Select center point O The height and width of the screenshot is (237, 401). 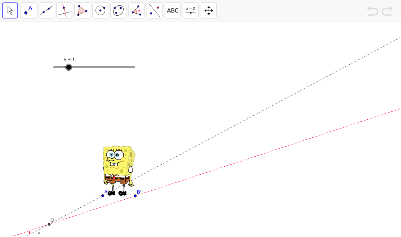pos(49,224)
